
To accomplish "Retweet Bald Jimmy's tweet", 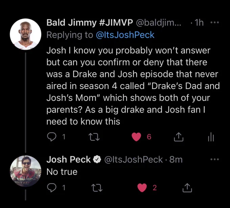I will click(95, 137).
